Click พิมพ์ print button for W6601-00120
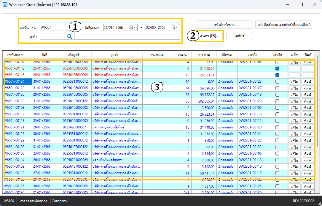This screenshot has width=322, height=206. click(x=307, y=95)
